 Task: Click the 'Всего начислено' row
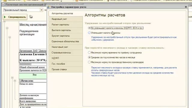point(33,101)
